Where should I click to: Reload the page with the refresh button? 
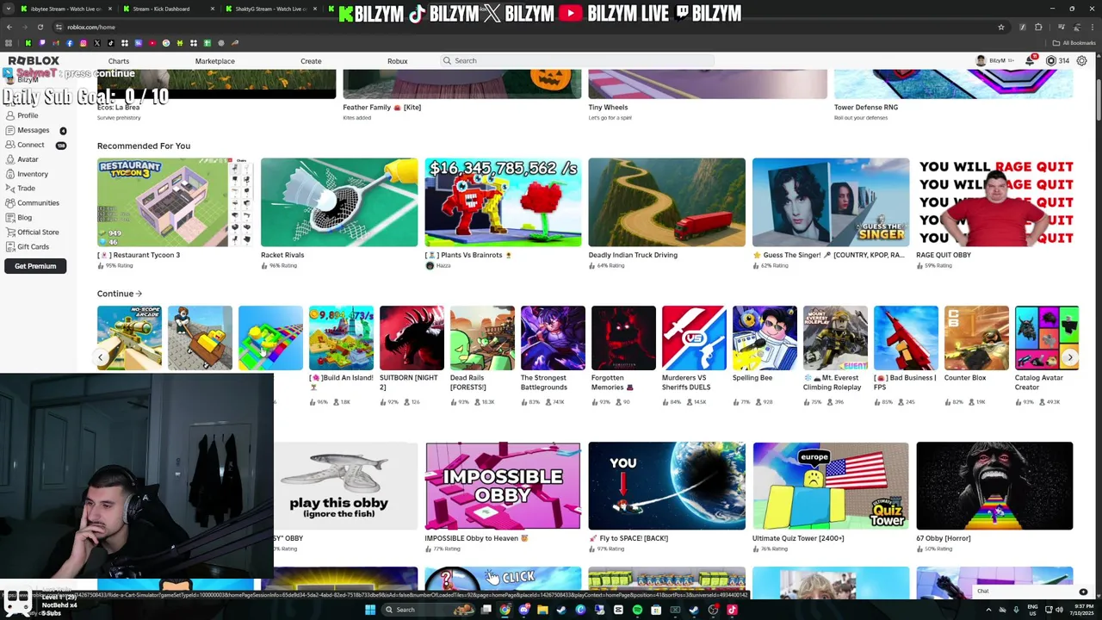(40, 27)
